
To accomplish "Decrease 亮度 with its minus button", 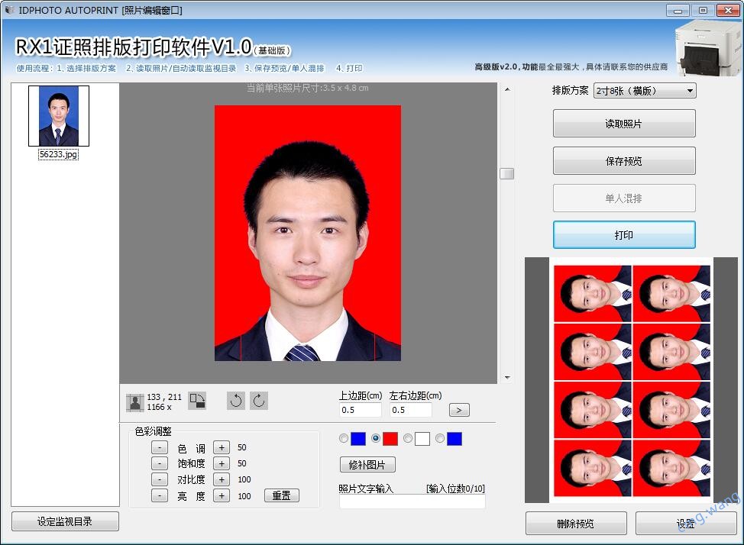I will click(x=160, y=496).
